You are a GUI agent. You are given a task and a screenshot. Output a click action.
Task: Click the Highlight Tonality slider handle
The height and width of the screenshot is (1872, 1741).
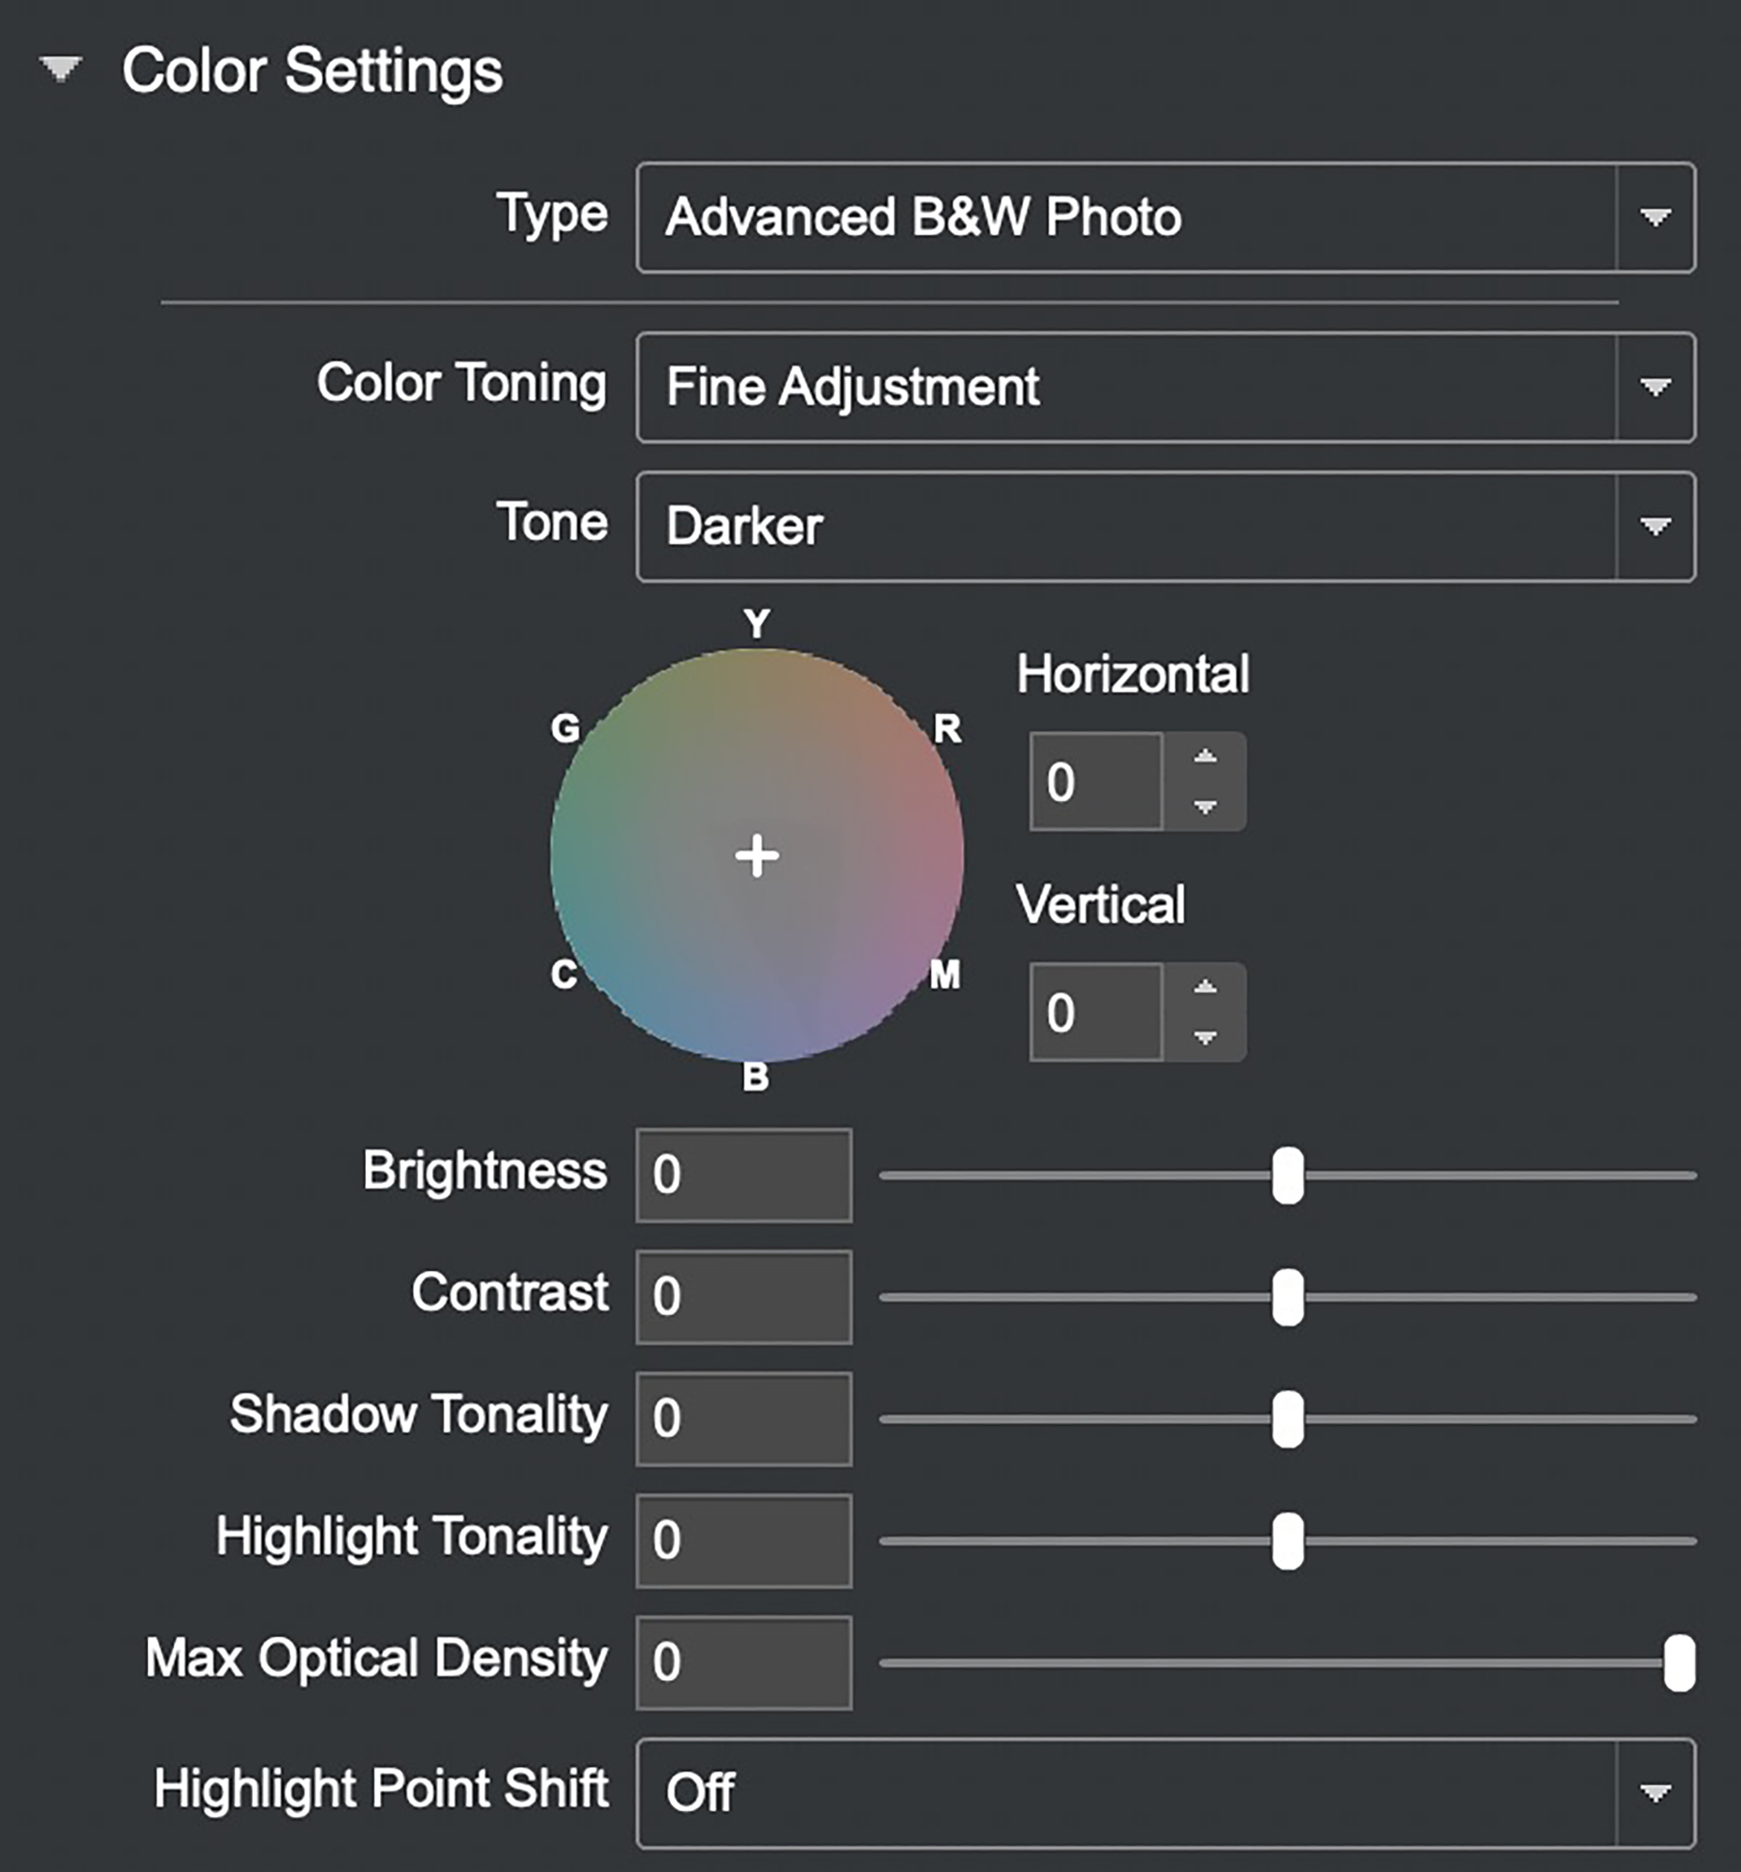pos(1287,1542)
